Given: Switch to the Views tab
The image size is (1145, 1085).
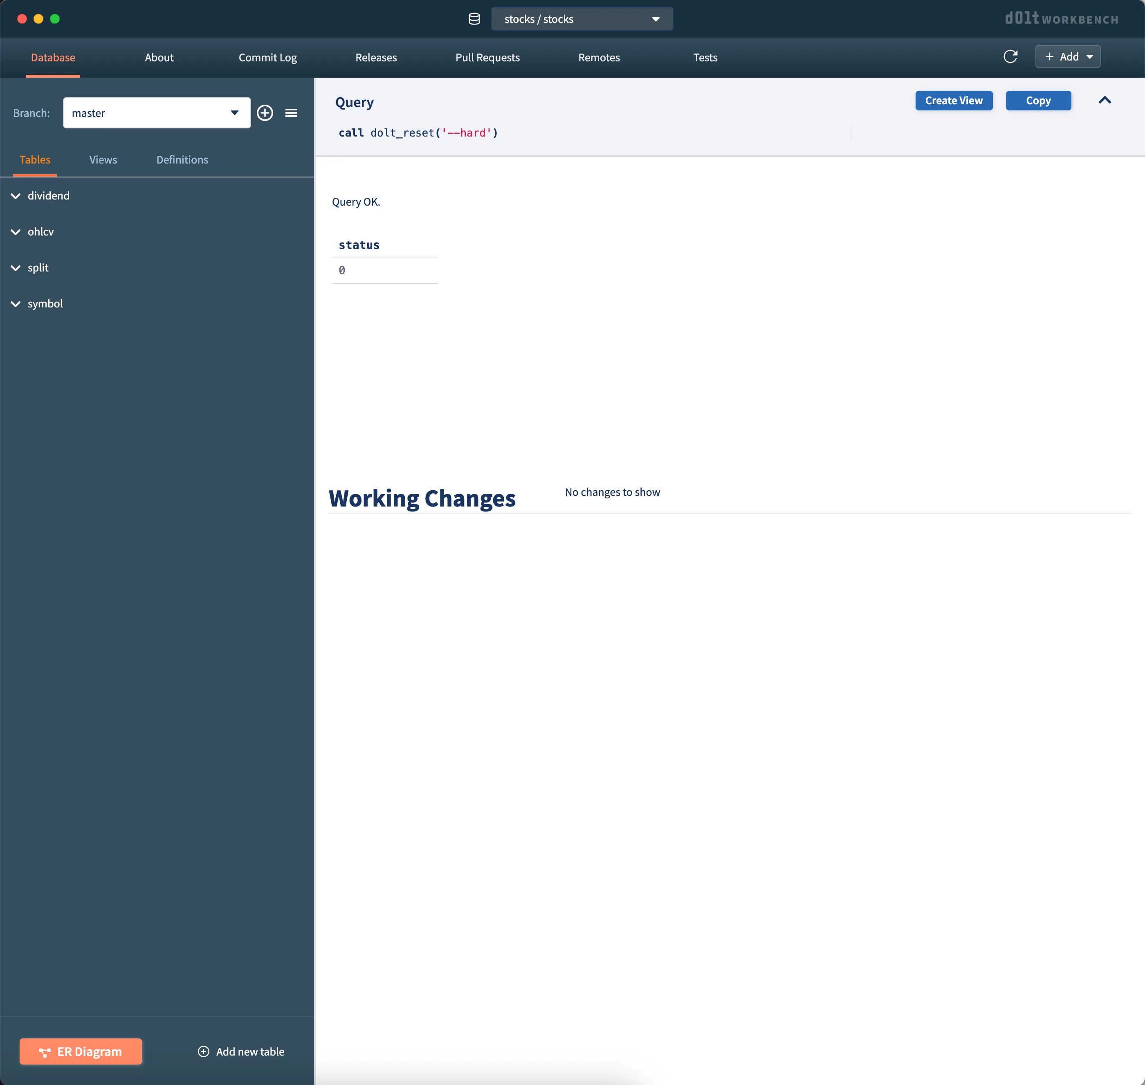Looking at the screenshot, I should point(103,159).
